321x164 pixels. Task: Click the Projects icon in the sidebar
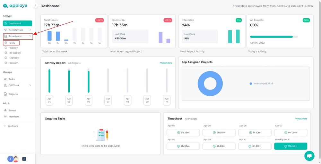click(5, 94)
